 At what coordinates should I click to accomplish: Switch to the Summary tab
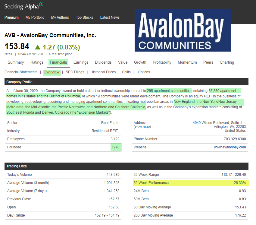[x=16, y=62]
